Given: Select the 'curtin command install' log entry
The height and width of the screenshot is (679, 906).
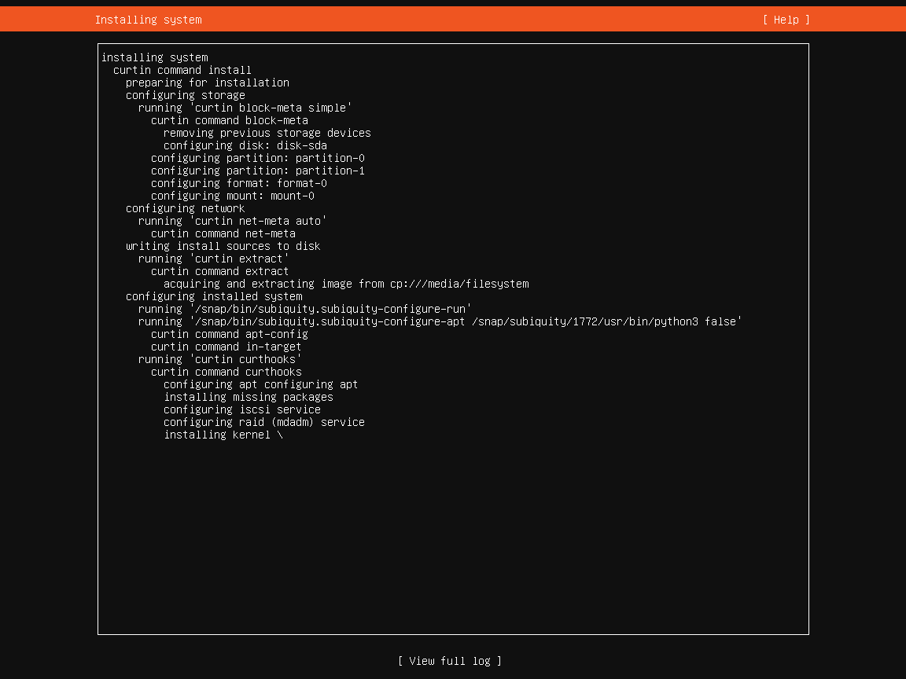Looking at the screenshot, I should (182, 70).
